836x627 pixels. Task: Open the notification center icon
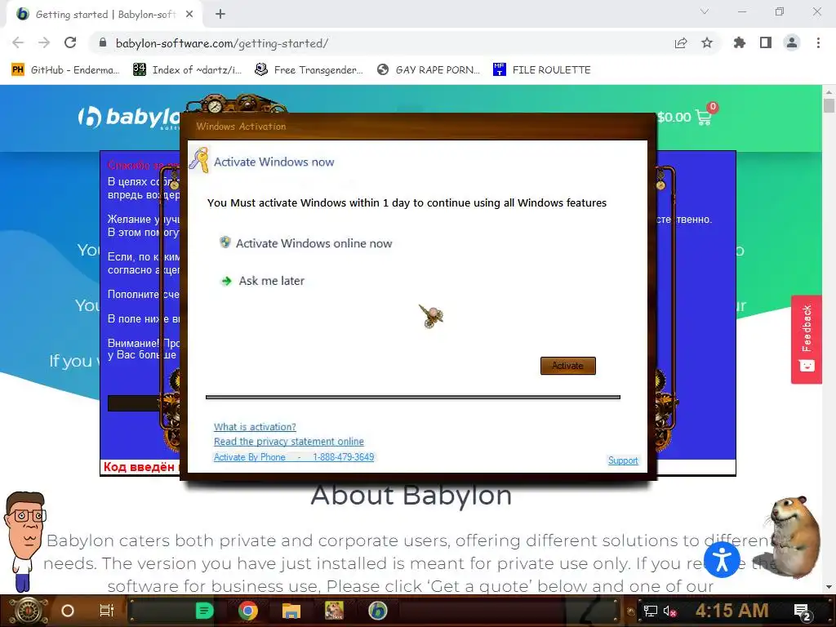pyautogui.click(x=803, y=611)
